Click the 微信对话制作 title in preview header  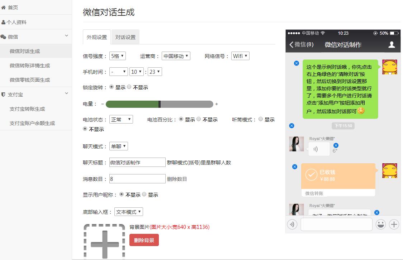pyautogui.click(x=343, y=45)
